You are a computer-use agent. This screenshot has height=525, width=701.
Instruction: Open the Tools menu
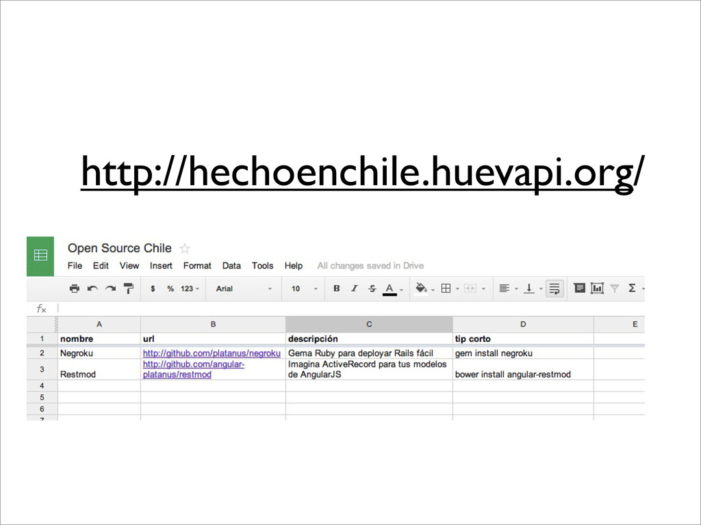[262, 266]
